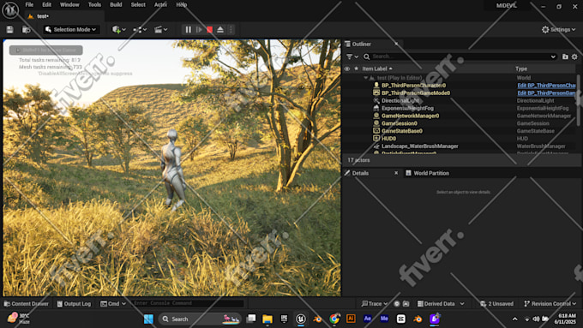The height and width of the screenshot is (328, 583).
Task: Expand the Outliner search history chevron
Action: pyautogui.click(x=553, y=57)
